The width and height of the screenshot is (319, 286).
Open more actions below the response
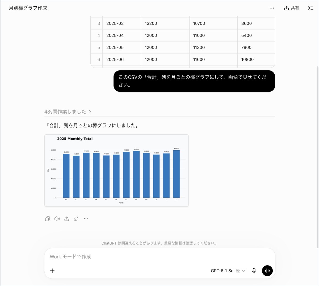(86, 219)
